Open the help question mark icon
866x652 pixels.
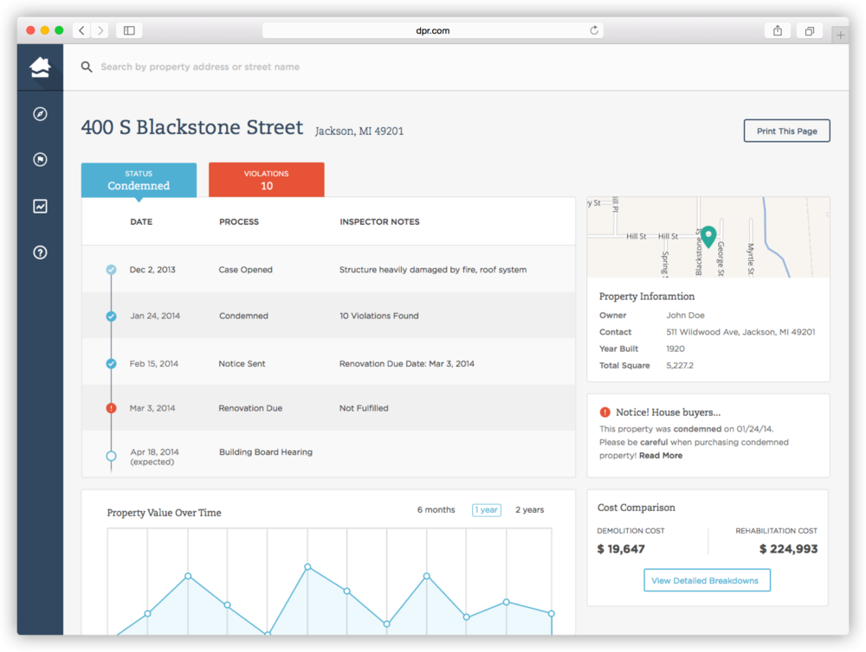click(40, 252)
